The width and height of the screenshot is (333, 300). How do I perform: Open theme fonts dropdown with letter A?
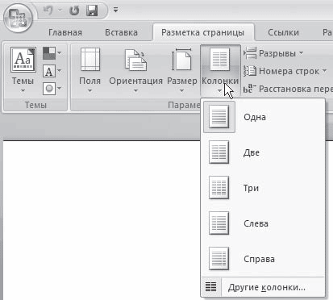52,71
